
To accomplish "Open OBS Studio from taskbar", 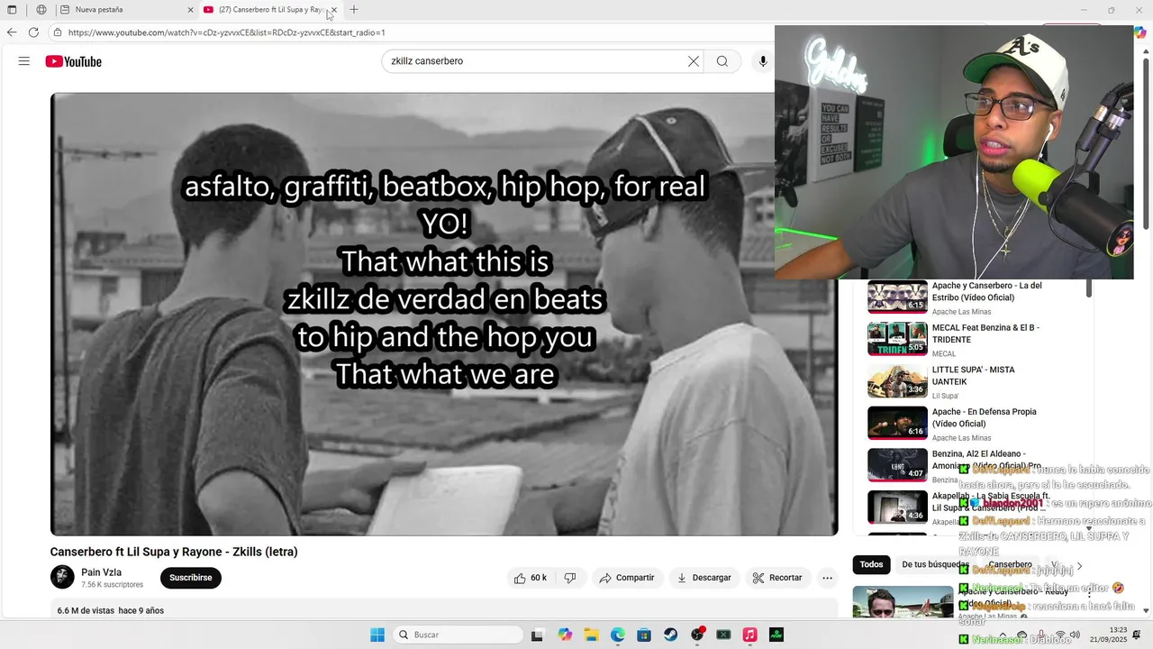I will coord(697,635).
